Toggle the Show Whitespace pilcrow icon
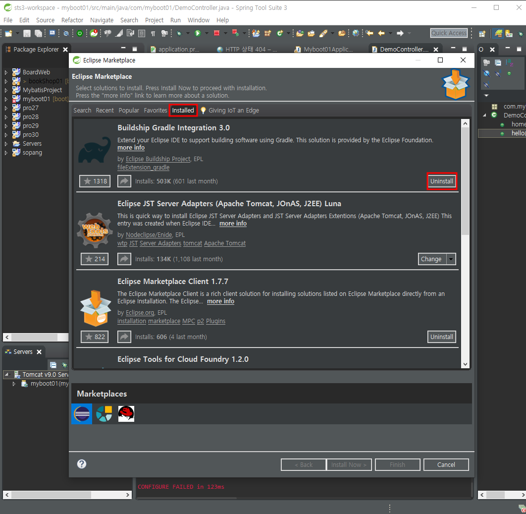 (x=153, y=33)
